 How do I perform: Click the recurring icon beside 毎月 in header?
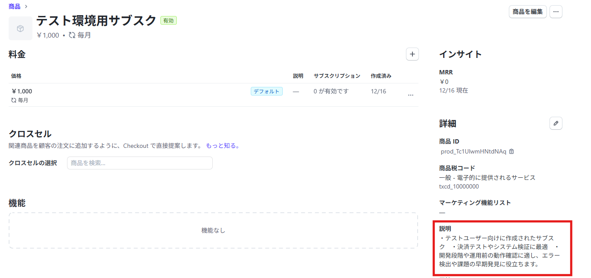[x=72, y=35]
